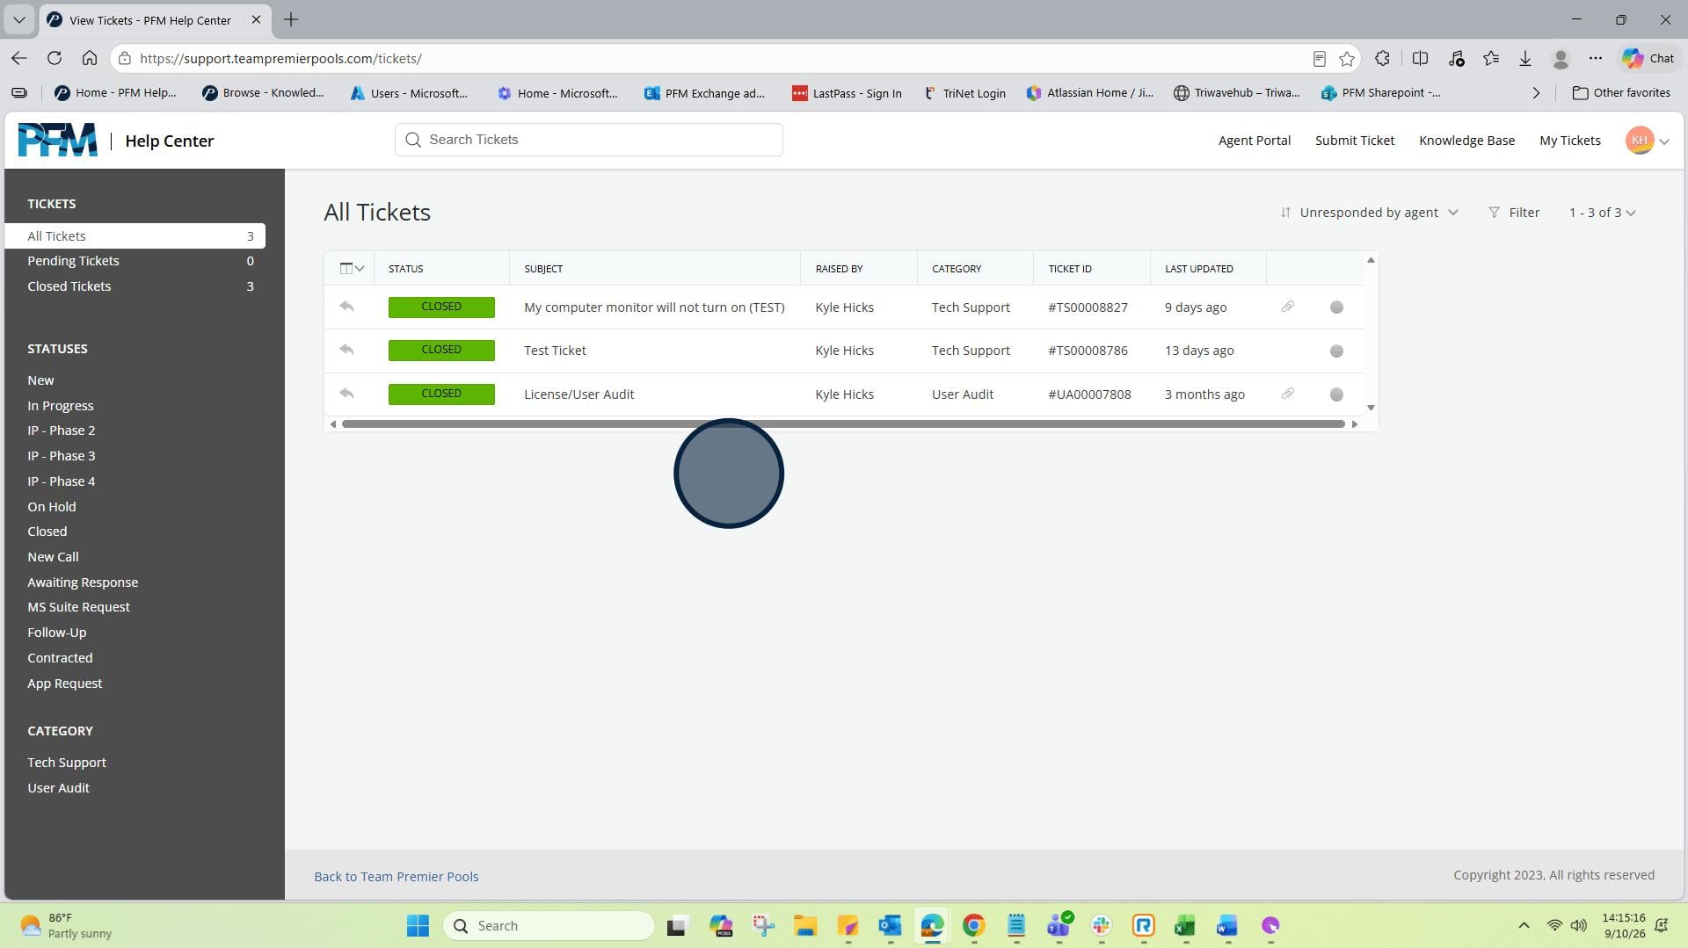The width and height of the screenshot is (1688, 948).
Task: Filter by Awaiting Response status
Action: (x=83, y=583)
